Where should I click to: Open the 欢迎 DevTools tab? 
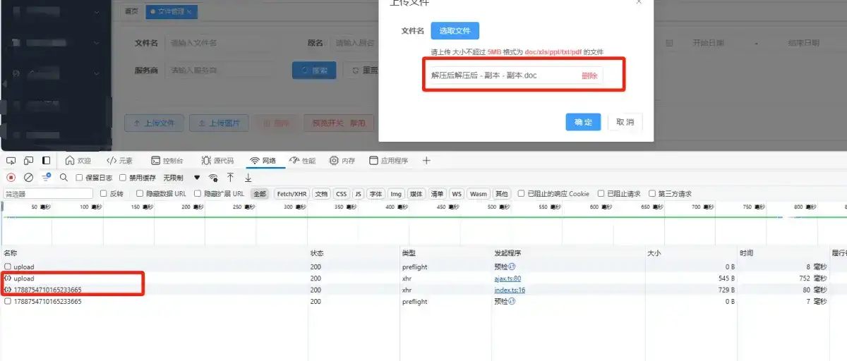point(78,161)
